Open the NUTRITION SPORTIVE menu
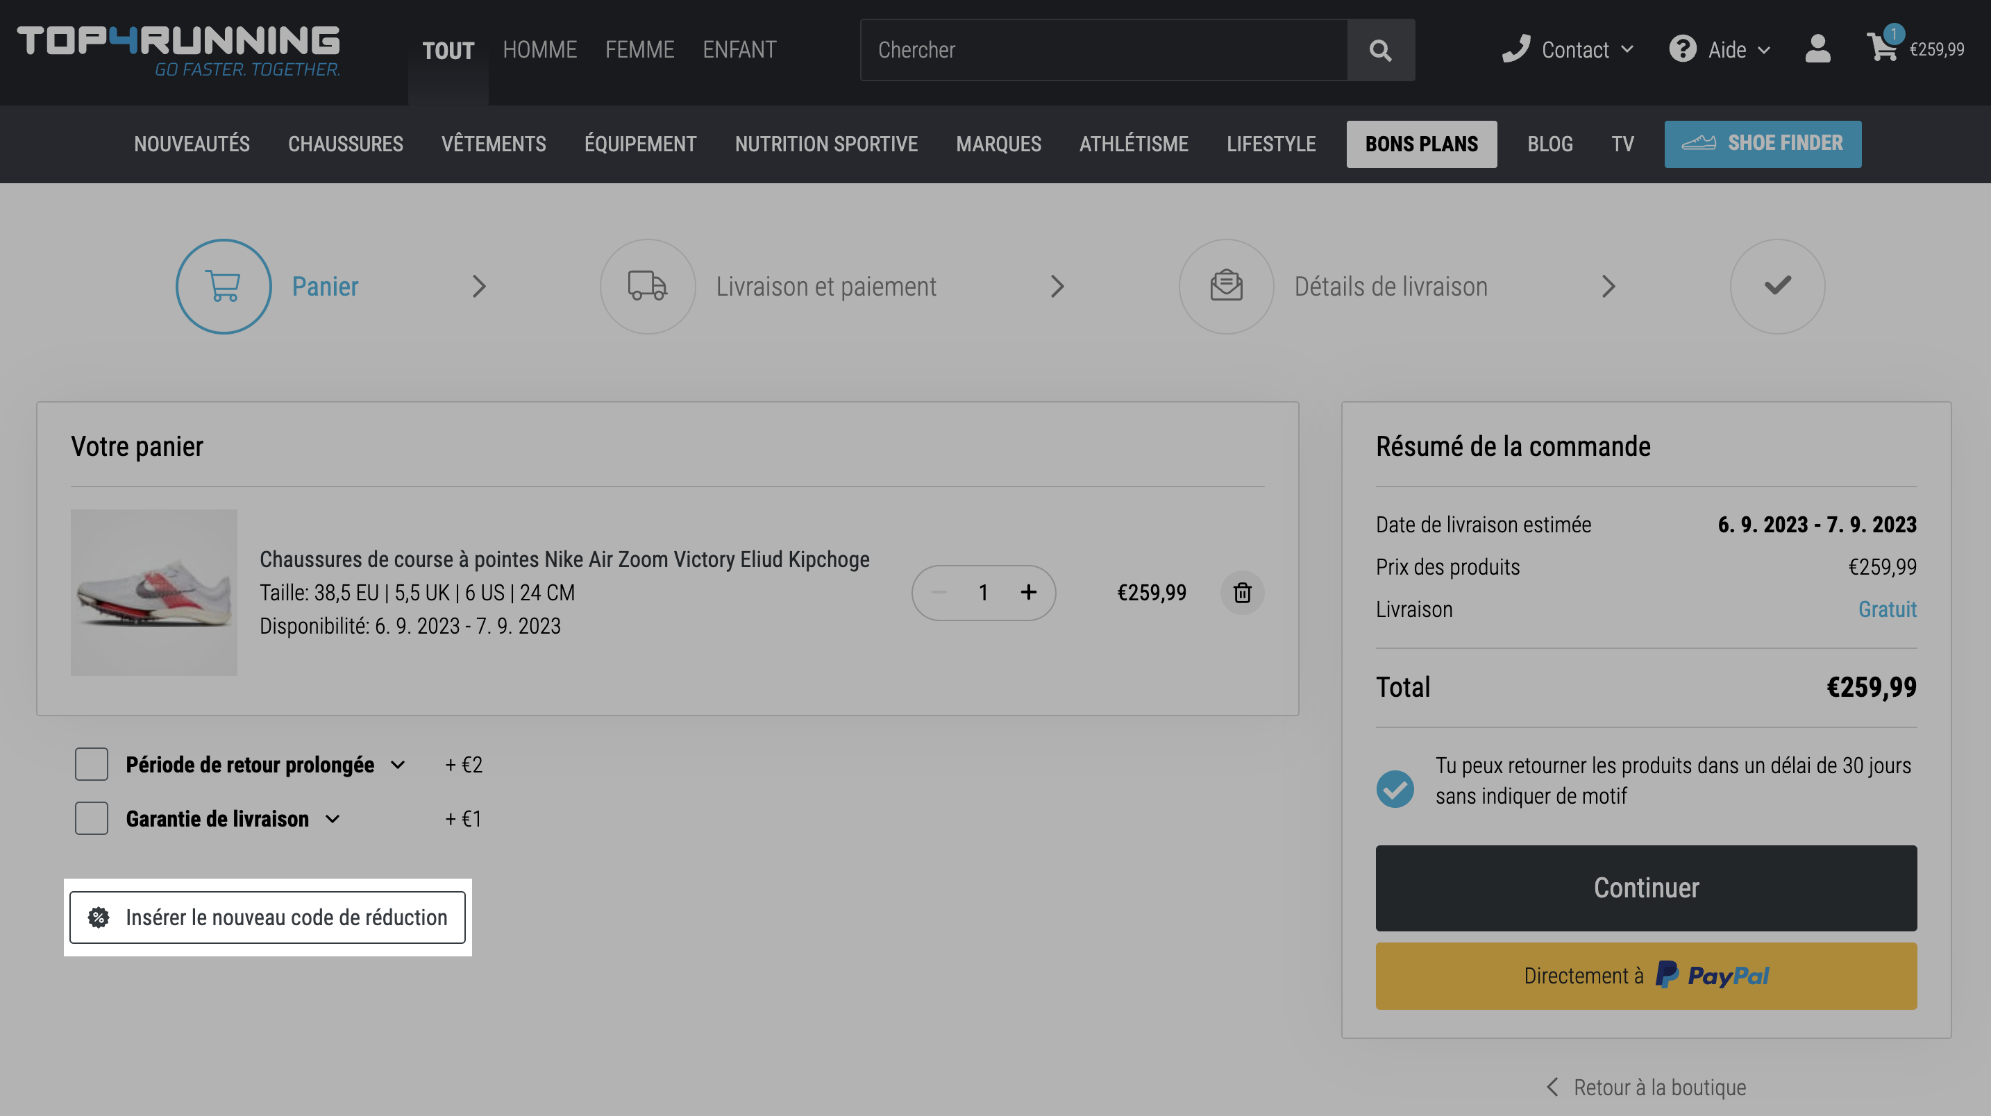 coord(826,144)
